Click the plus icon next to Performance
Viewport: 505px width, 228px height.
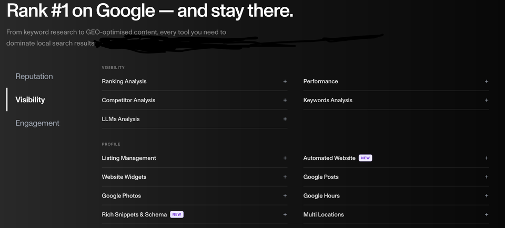point(486,81)
